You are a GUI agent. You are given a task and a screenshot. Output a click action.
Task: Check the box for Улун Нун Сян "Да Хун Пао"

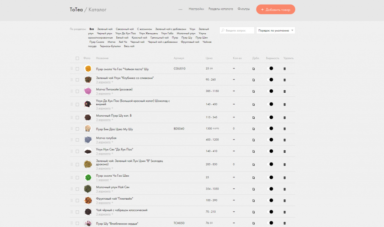(x=77, y=151)
